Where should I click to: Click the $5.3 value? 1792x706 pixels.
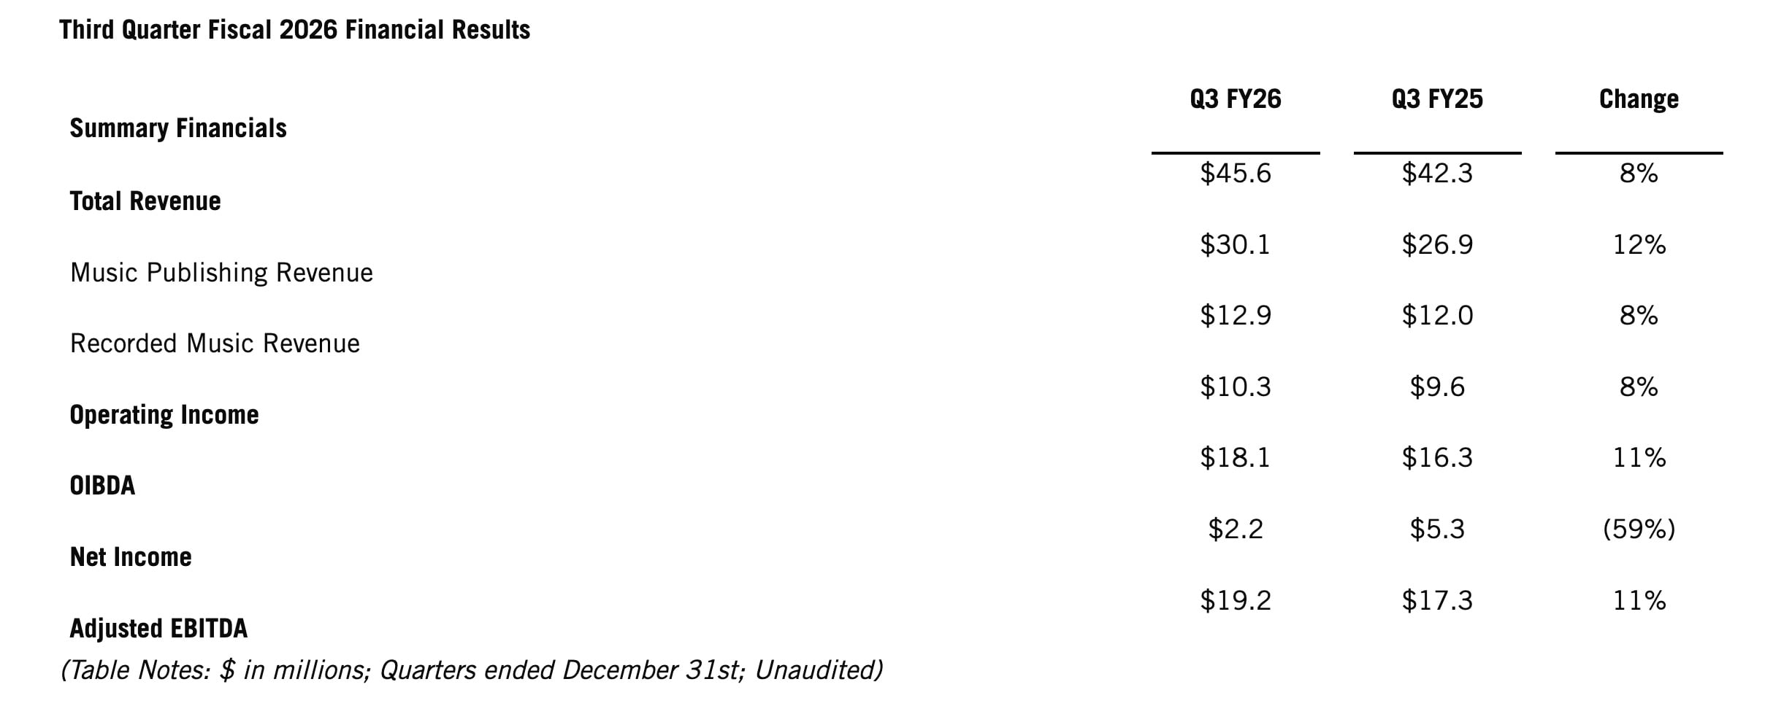tap(1437, 529)
